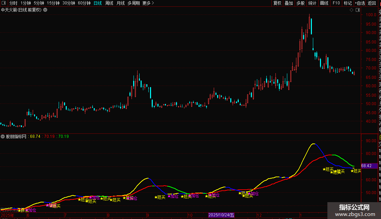Image resolution: width=381 pixels, height=219 pixels.
Task: Select the 60分钟 period
Action: [x=84, y=3]
